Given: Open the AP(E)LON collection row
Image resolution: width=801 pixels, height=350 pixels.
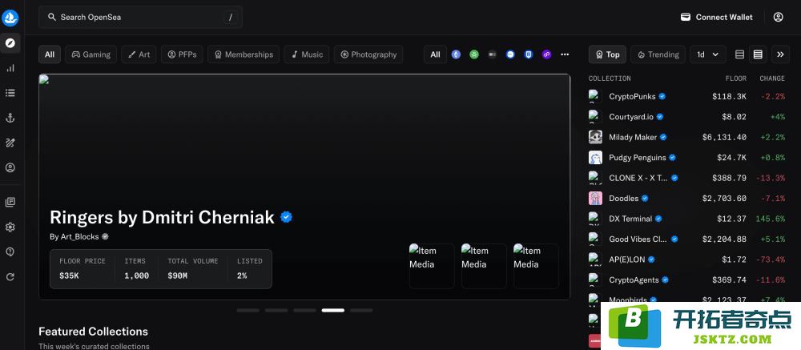Looking at the screenshot, I should [x=686, y=259].
